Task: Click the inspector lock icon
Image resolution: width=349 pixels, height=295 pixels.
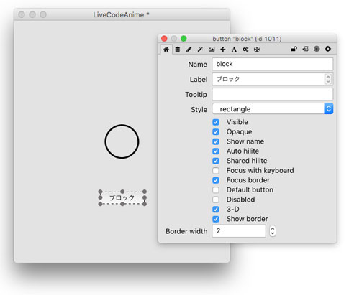Action: [294, 49]
